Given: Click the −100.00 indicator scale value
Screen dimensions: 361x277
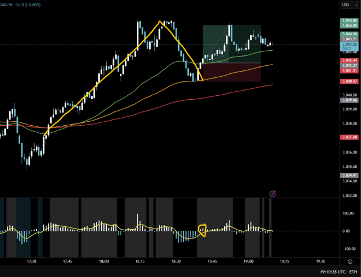Looking at the screenshot, I should point(348,249).
